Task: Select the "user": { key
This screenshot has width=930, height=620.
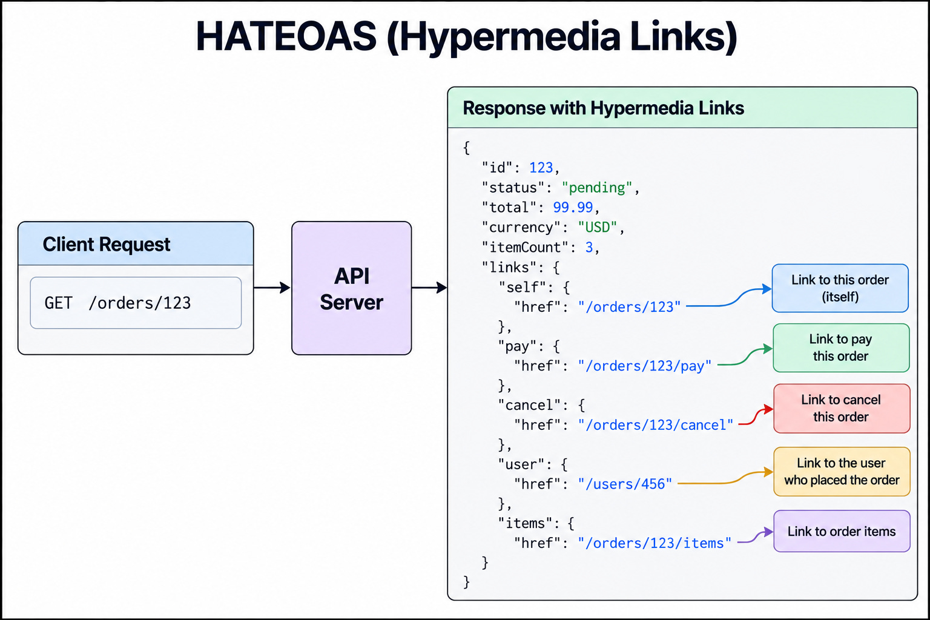Action: pyautogui.click(x=533, y=464)
